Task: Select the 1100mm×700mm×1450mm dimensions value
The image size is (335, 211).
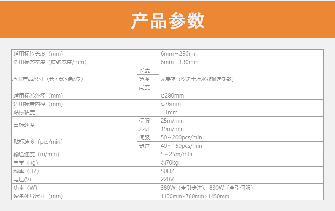Action: 195,196
